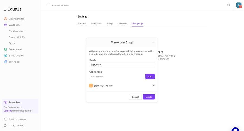Viewport: 244px width, 131px height.
Task: Click the Upgrade link
Action: [8, 111]
